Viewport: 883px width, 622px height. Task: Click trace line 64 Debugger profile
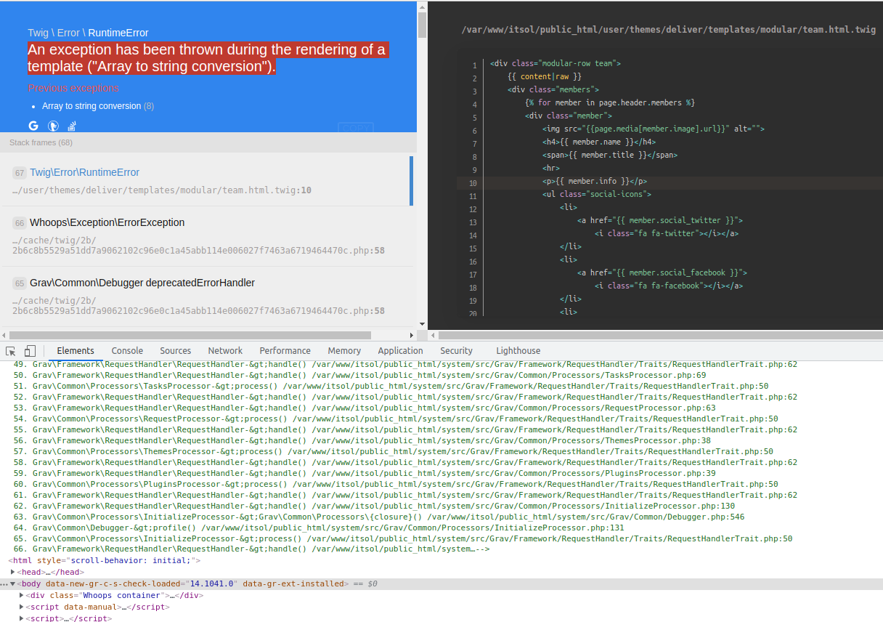point(319,528)
